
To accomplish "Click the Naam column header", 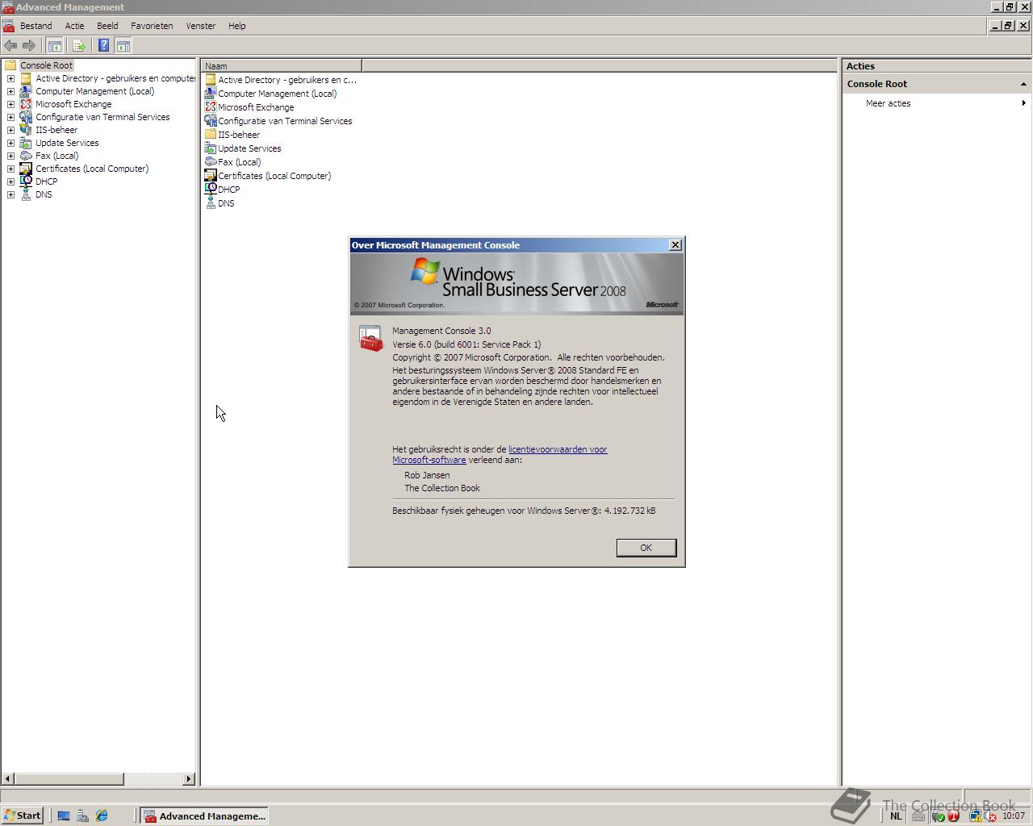I will tap(281, 66).
